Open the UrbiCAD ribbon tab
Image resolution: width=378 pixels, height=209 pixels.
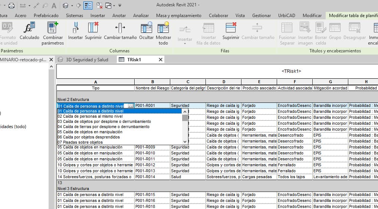pos(287,16)
